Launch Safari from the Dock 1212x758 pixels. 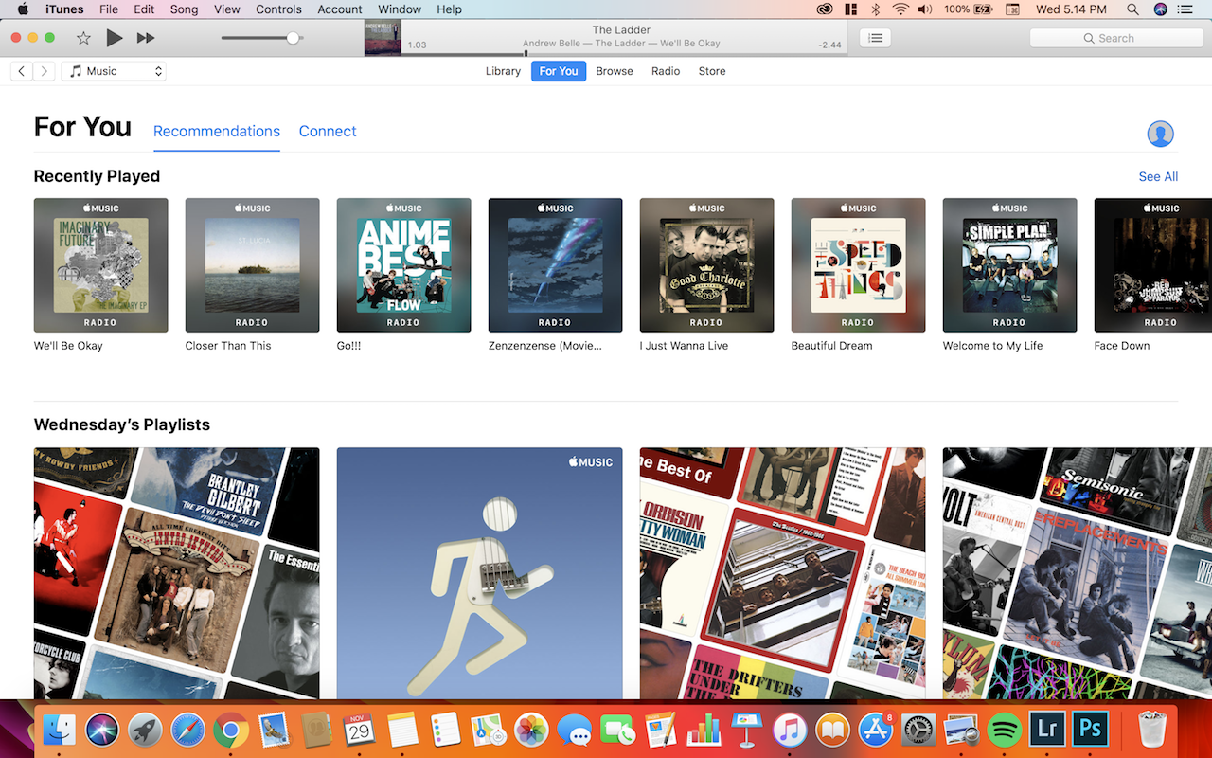tap(187, 730)
